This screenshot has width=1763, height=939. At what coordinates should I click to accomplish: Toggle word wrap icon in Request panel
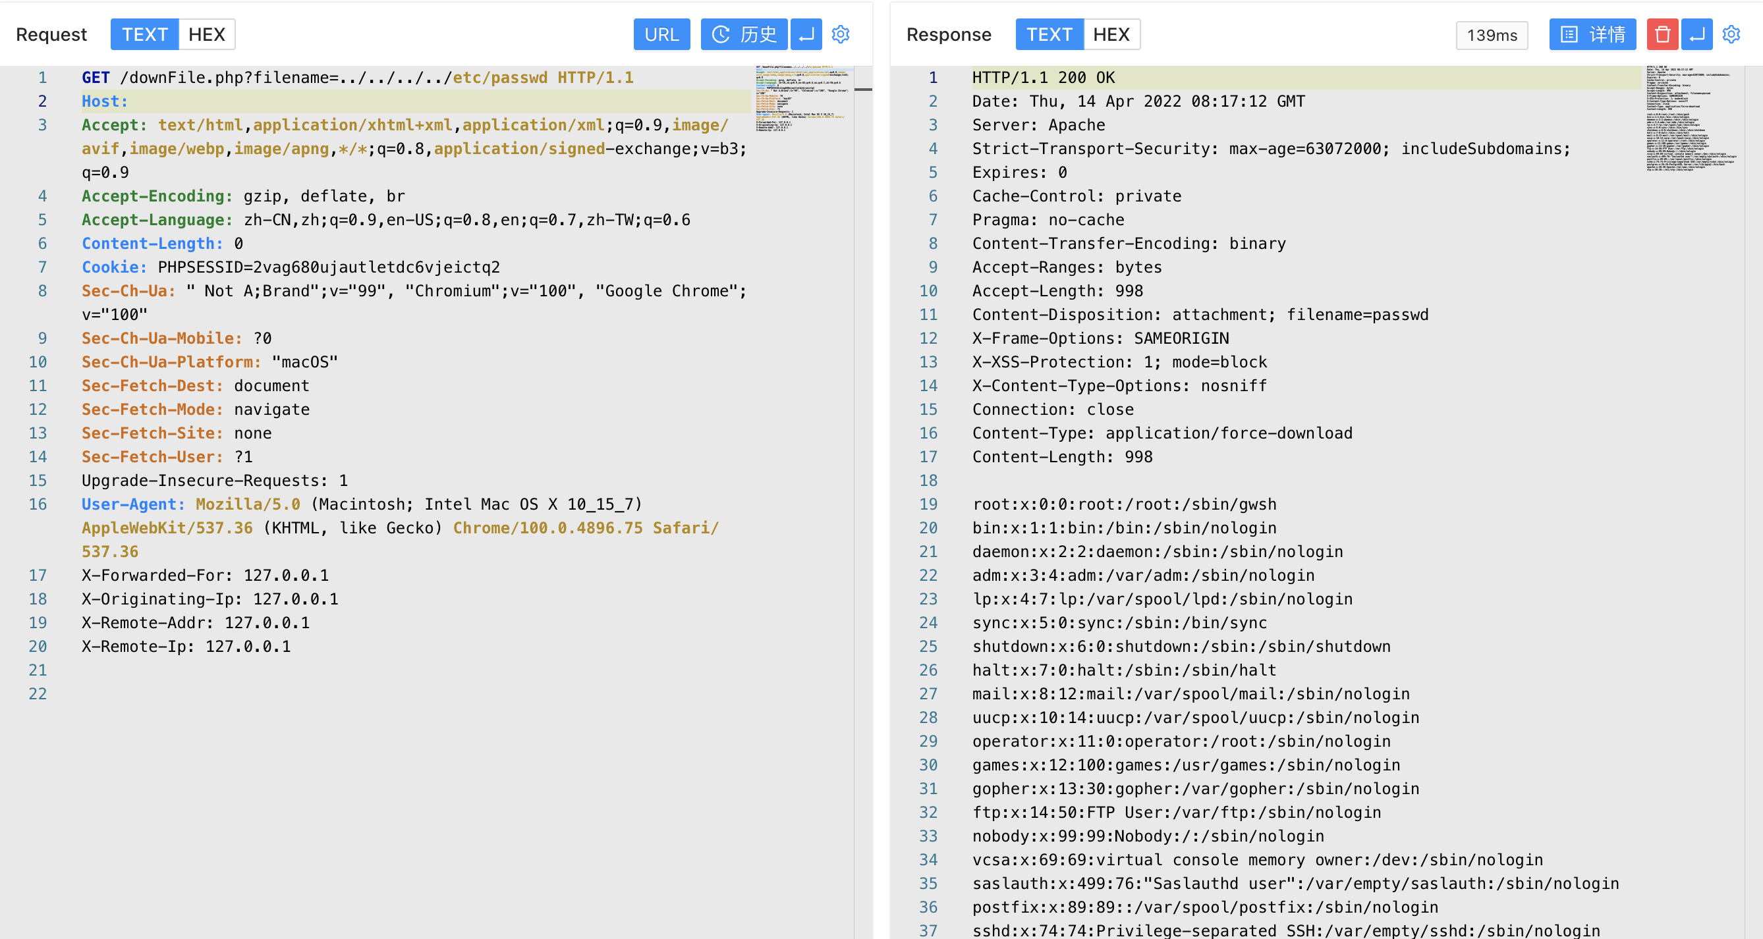click(806, 34)
